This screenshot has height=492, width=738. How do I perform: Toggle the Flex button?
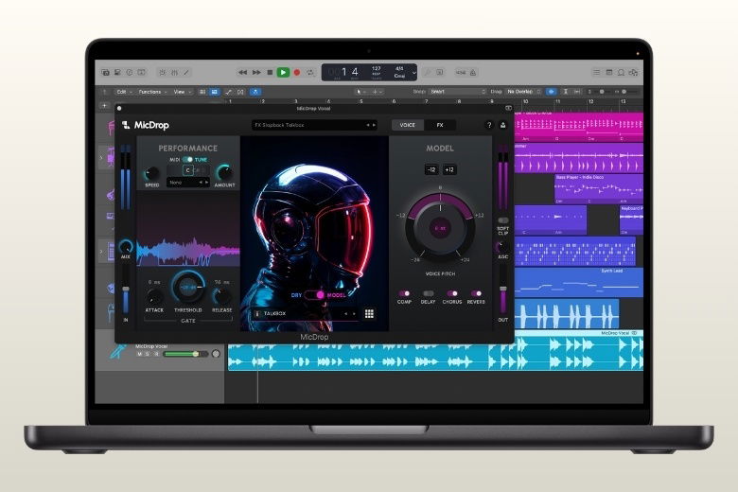pyautogui.click(x=241, y=92)
